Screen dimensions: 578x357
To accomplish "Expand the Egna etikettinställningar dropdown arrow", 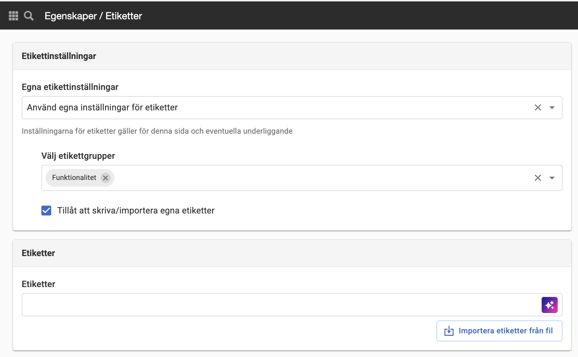I will 552,107.
